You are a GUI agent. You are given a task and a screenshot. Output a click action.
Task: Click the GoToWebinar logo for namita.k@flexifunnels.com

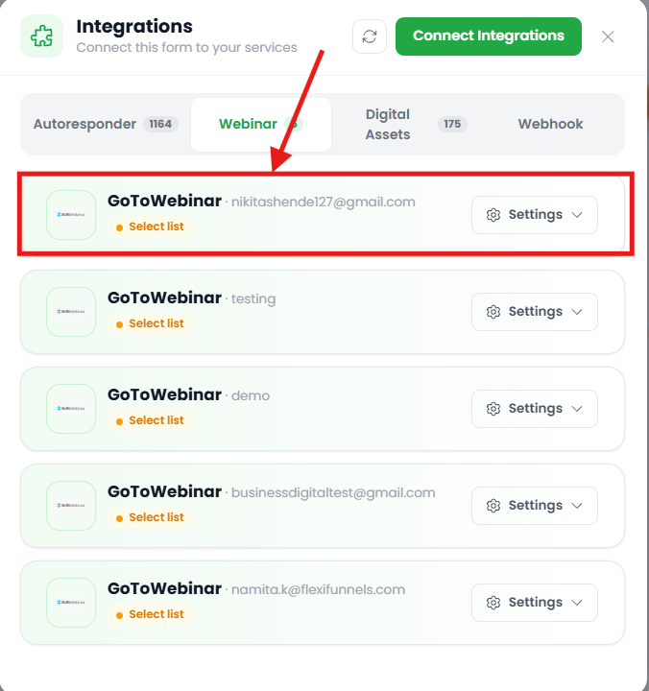pyautogui.click(x=71, y=603)
